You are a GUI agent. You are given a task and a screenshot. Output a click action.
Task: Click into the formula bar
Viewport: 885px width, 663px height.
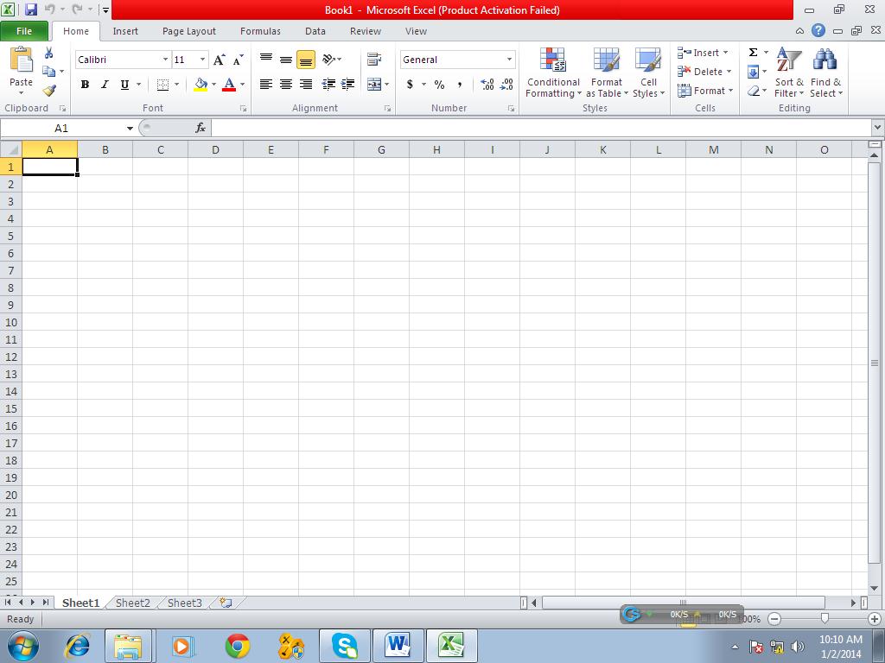click(x=542, y=129)
